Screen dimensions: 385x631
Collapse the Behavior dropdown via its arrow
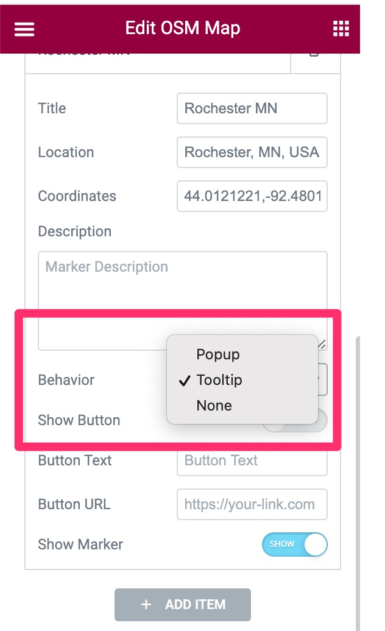321,379
